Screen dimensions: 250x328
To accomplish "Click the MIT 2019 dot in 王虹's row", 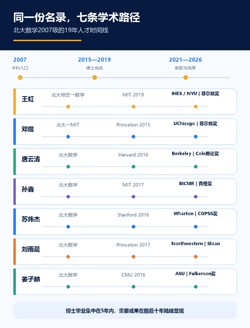I will click(133, 107).
